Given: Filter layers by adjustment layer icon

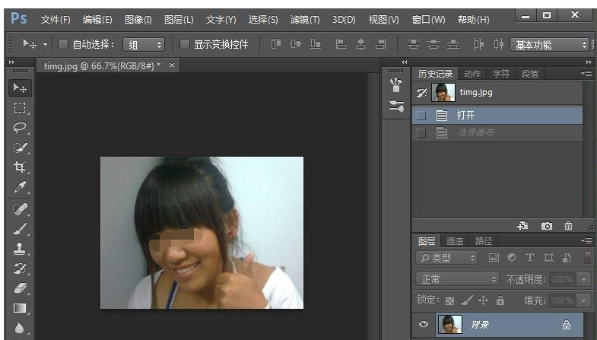Looking at the screenshot, I should [x=512, y=258].
